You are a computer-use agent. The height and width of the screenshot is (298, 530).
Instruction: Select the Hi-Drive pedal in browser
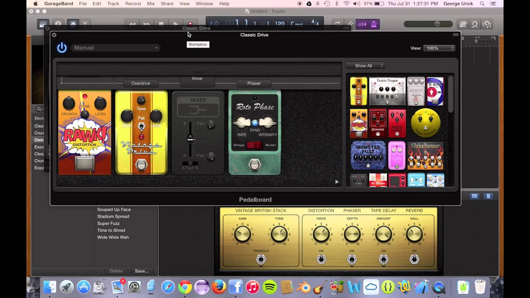coord(435,91)
